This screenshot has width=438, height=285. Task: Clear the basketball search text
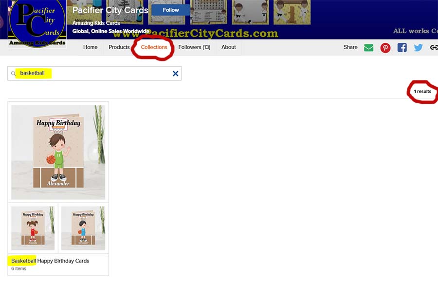175,74
